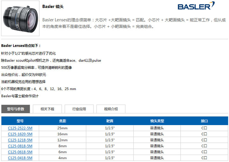The width and height of the screenshot is (229, 162).
Task: Click the 25mm focal length cell
Action: click(63, 128)
